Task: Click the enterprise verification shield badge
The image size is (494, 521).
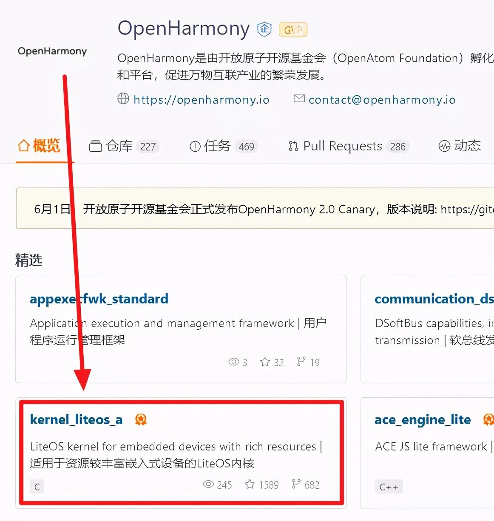Action: (264, 29)
